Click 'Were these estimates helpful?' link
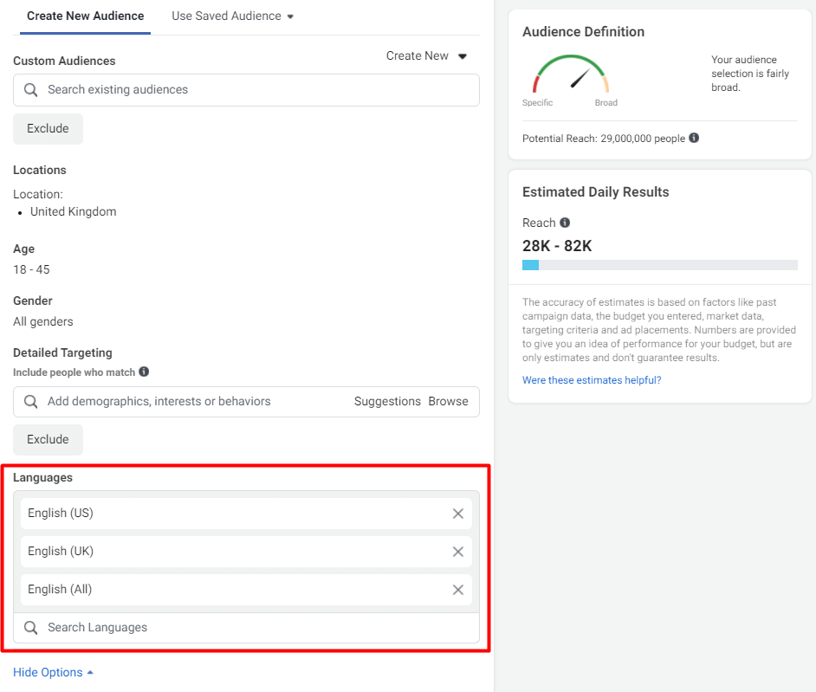Viewport: 816px width, 692px height. point(592,380)
